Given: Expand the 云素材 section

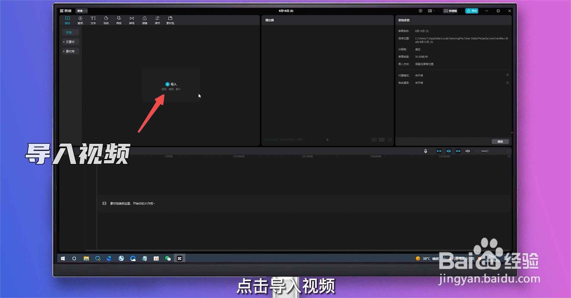Looking at the screenshot, I should (x=70, y=42).
